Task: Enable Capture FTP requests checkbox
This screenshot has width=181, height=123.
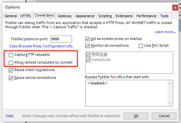Action: (x=11, y=55)
